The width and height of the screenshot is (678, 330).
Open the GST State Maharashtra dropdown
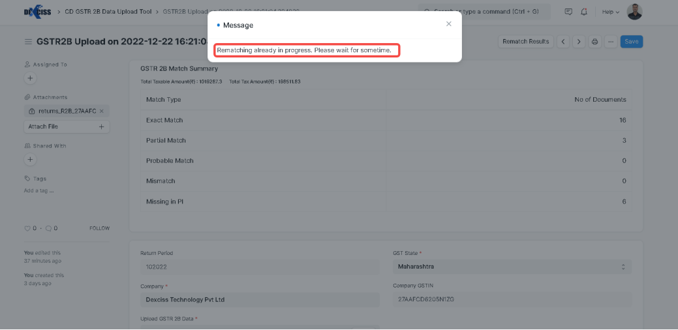pos(512,267)
